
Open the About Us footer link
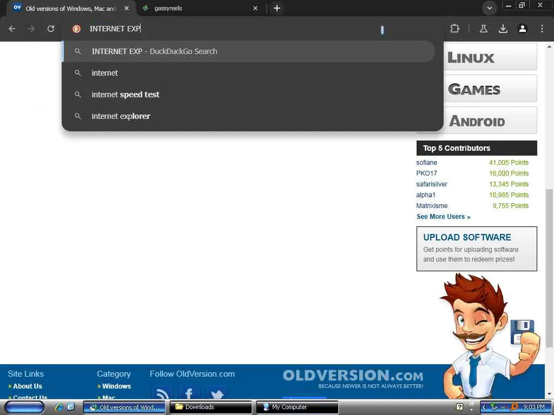click(27, 386)
